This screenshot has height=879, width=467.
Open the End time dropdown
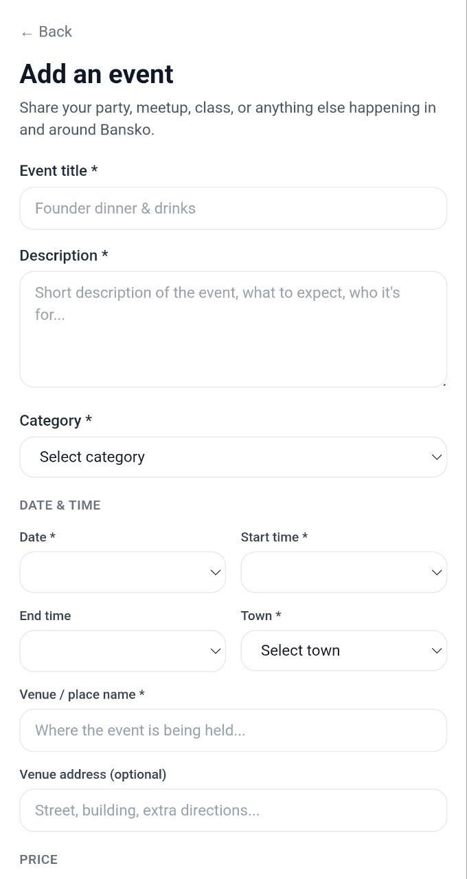point(122,650)
